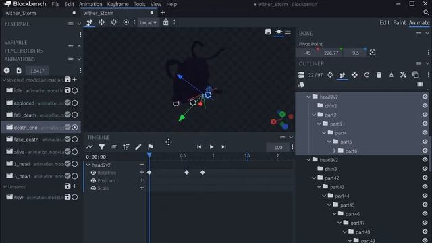Viewport: 432px width, 243px height.
Task: Jump to the timeline start
Action: click(199, 147)
